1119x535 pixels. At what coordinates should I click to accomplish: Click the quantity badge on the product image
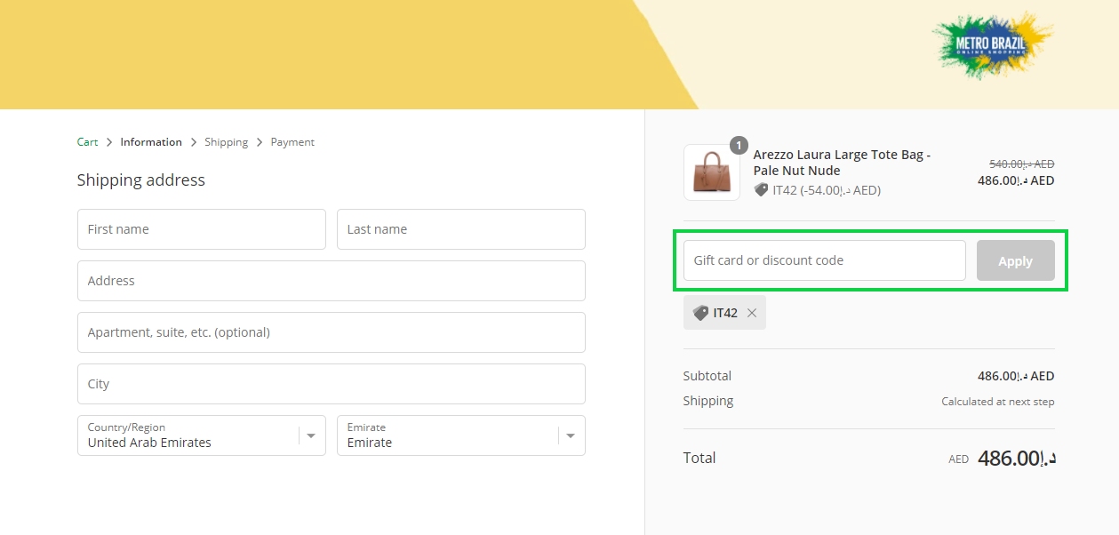point(739,145)
